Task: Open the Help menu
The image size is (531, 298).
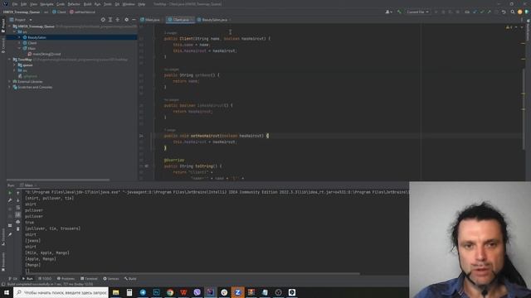Action: 142,4
